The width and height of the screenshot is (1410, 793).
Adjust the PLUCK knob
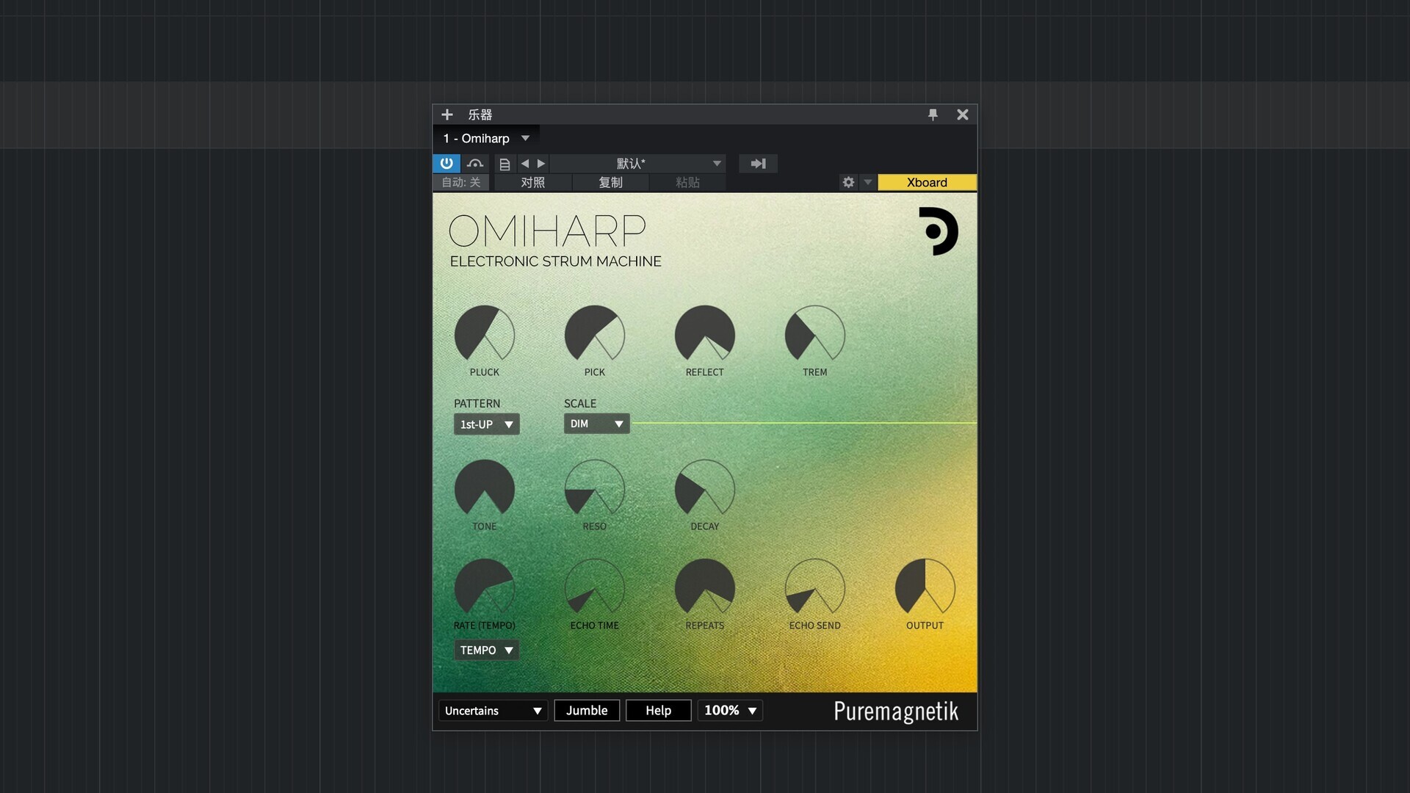click(x=485, y=335)
